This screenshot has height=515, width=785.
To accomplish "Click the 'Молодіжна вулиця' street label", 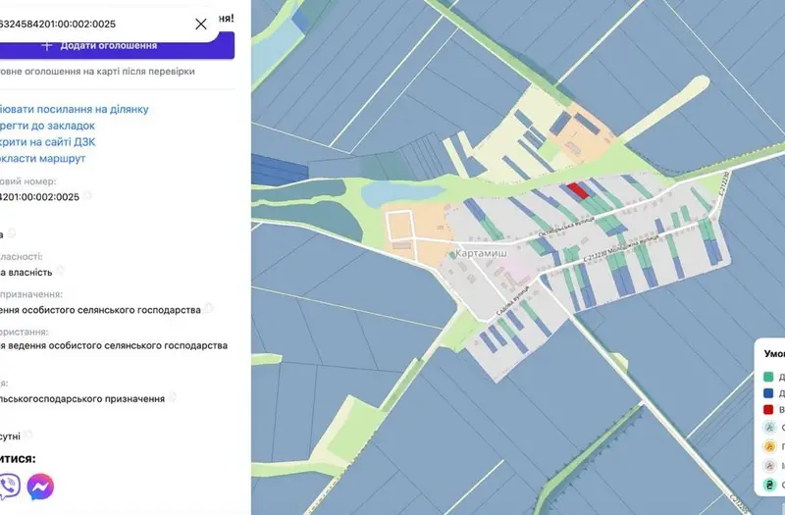I will tap(633, 248).
